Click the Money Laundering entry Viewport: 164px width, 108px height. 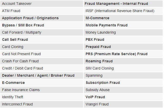pyautogui.click(x=101, y=33)
